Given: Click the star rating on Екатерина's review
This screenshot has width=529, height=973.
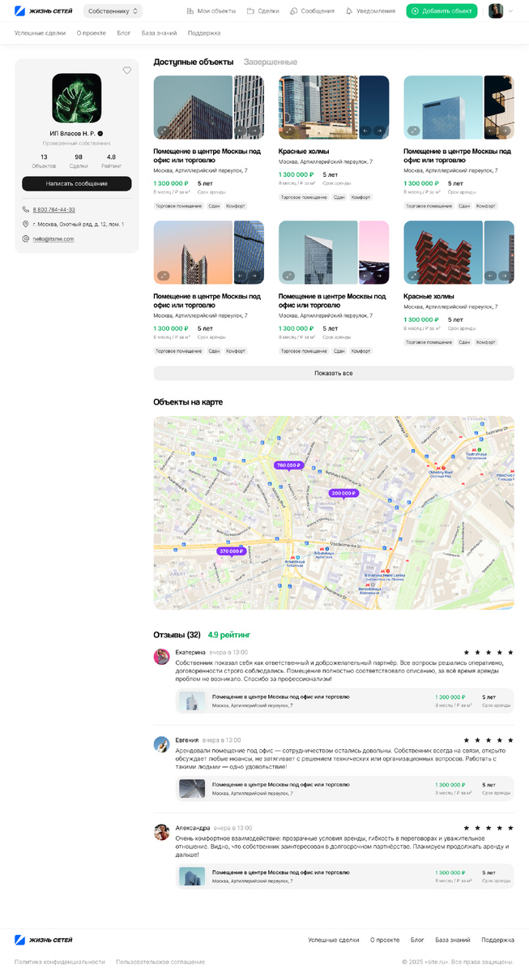Looking at the screenshot, I should [x=488, y=653].
